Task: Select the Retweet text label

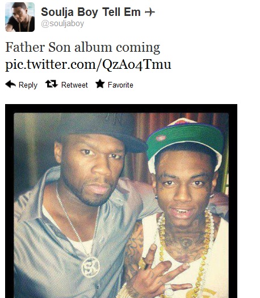Action: click(x=74, y=85)
